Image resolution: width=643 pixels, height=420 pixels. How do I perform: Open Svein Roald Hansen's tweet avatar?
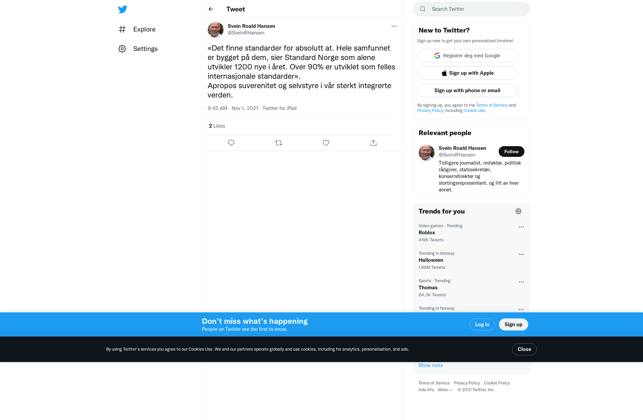click(x=216, y=30)
